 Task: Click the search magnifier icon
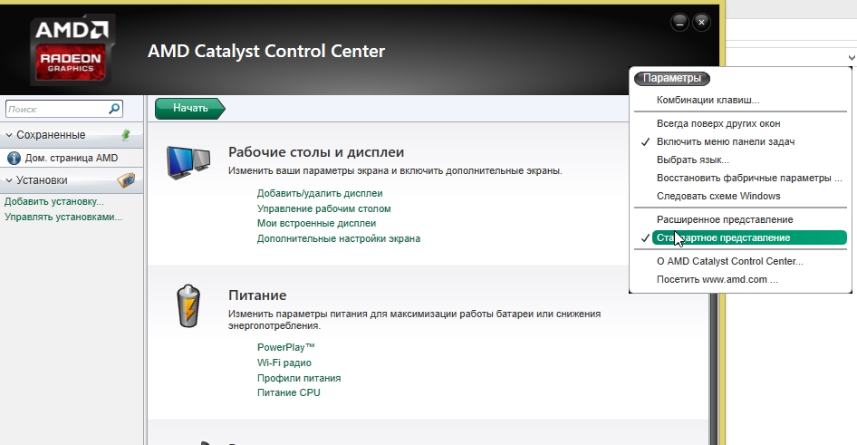coord(114,109)
